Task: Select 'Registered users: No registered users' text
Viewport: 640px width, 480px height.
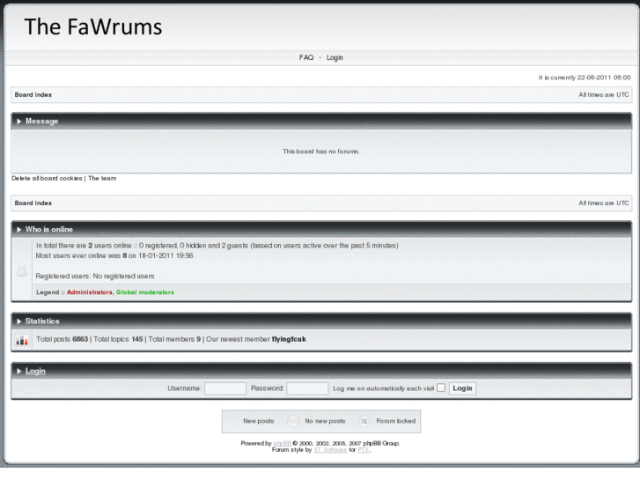Action: point(95,277)
